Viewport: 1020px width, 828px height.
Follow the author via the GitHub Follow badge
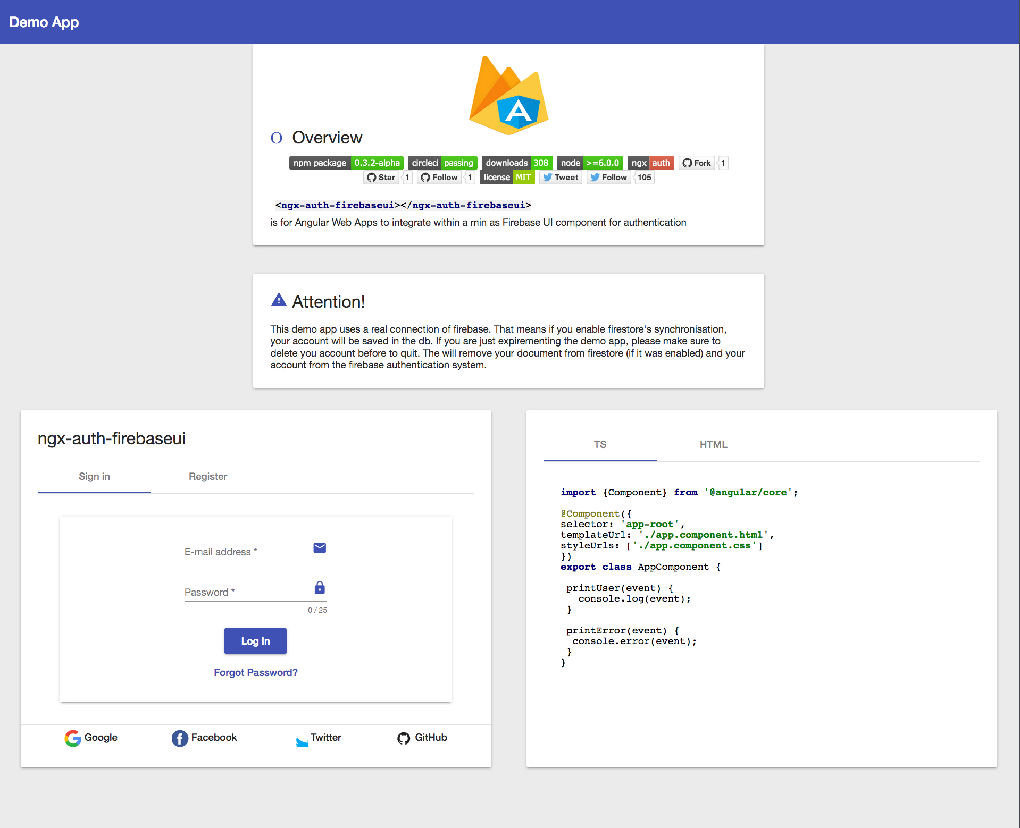(x=439, y=178)
